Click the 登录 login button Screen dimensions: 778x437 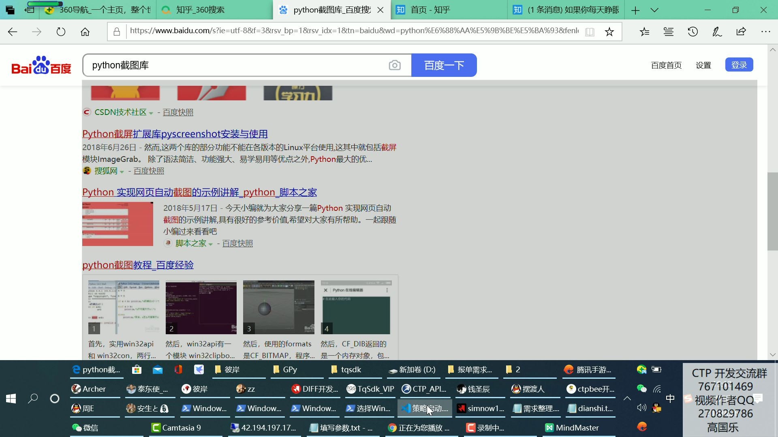[x=739, y=65]
